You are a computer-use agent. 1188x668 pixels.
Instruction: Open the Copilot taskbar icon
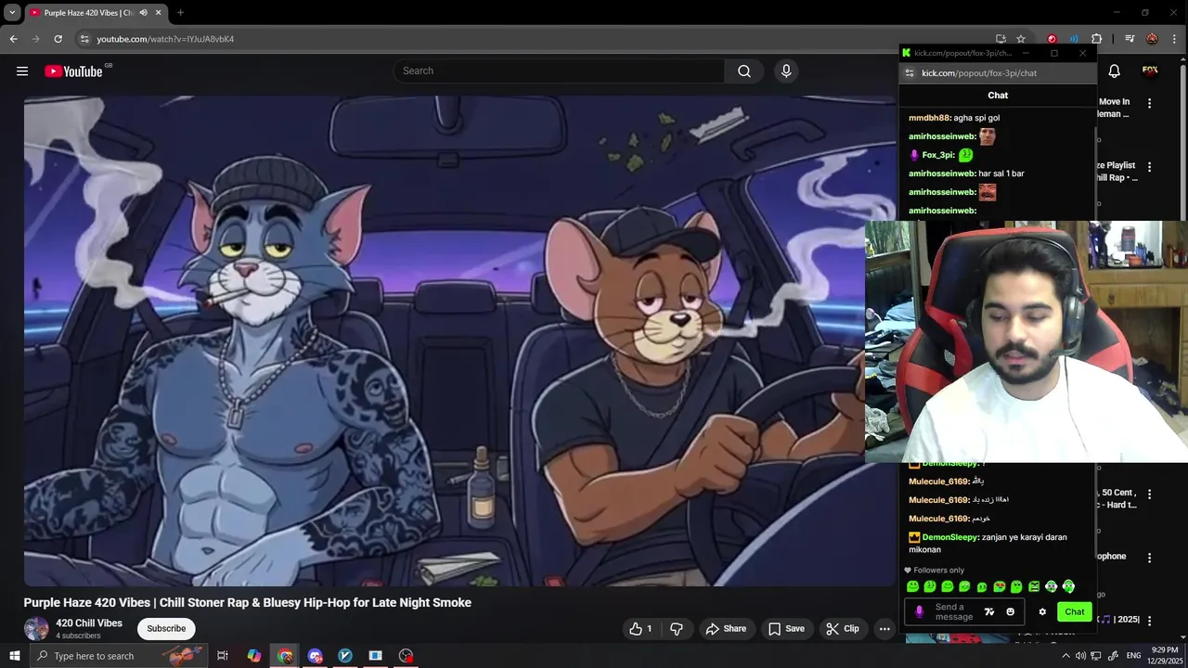[253, 656]
